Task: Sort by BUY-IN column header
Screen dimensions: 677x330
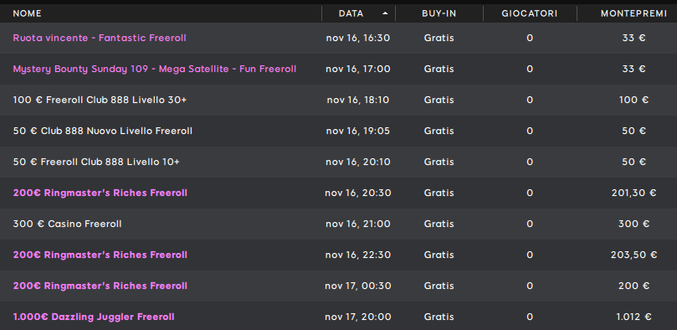Action: tap(439, 13)
